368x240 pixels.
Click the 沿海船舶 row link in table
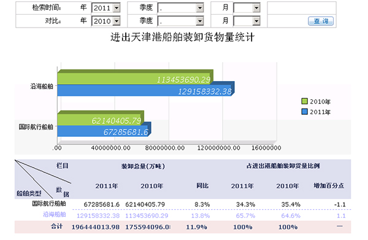pos(55,214)
